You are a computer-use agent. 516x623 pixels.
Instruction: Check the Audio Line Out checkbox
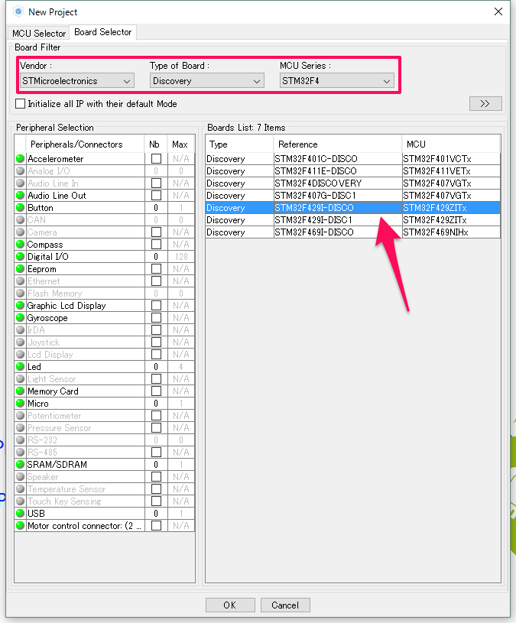point(156,196)
